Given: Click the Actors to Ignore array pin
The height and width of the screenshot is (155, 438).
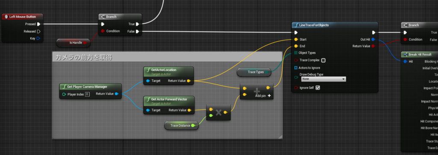Looking at the screenshot, I should [296, 68].
